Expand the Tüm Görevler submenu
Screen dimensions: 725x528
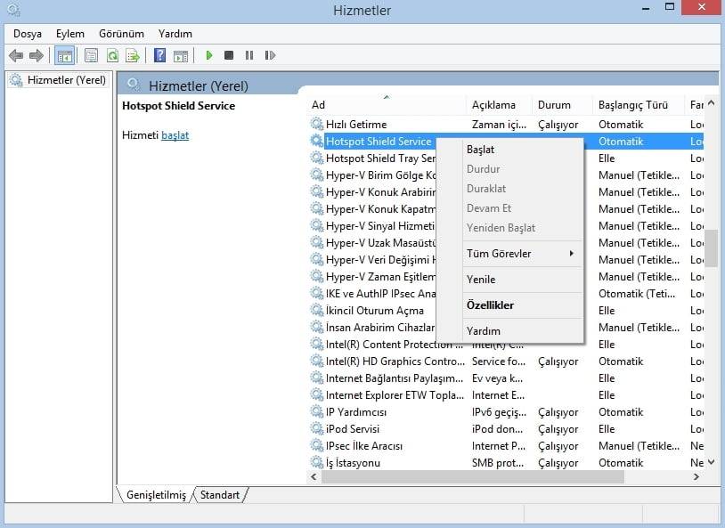coord(523,254)
